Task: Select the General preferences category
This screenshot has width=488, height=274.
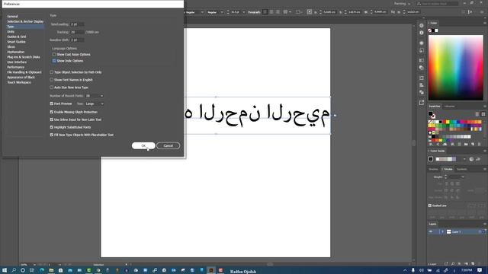Action: point(12,16)
